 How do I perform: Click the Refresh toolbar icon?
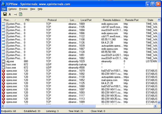click(x=21, y=14)
